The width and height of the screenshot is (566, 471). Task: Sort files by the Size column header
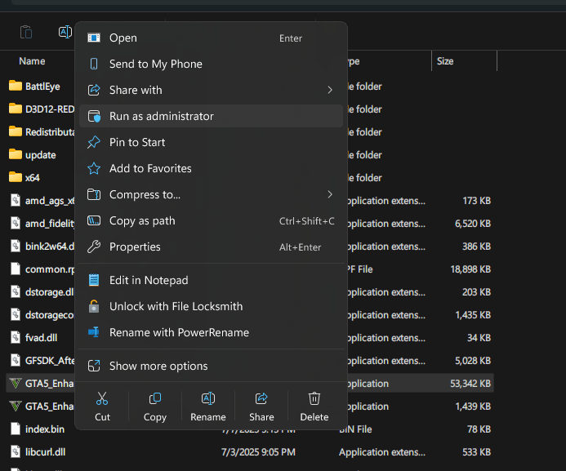coord(445,61)
